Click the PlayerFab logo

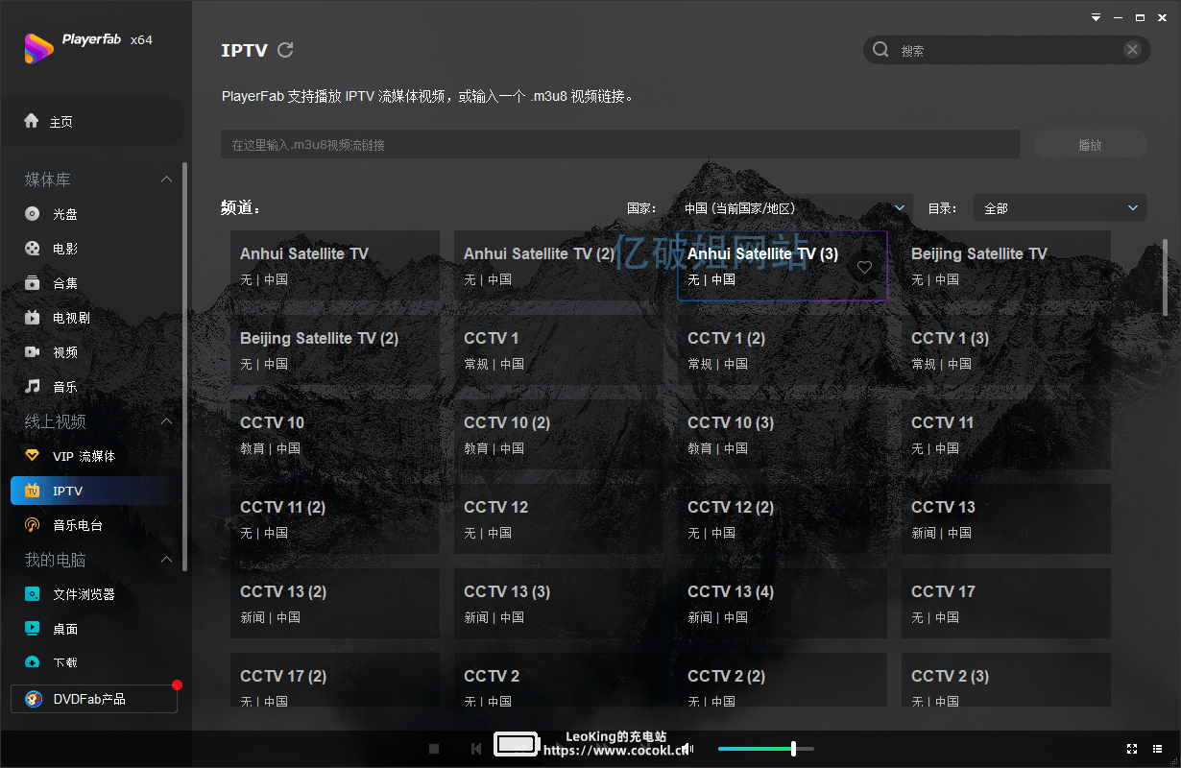pyautogui.click(x=38, y=47)
